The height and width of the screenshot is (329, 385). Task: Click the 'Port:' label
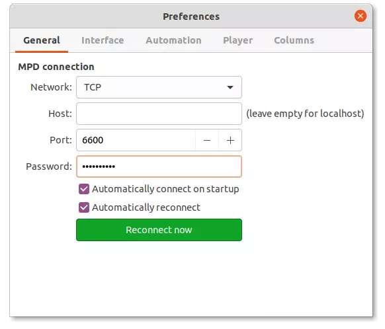click(61, 140)
